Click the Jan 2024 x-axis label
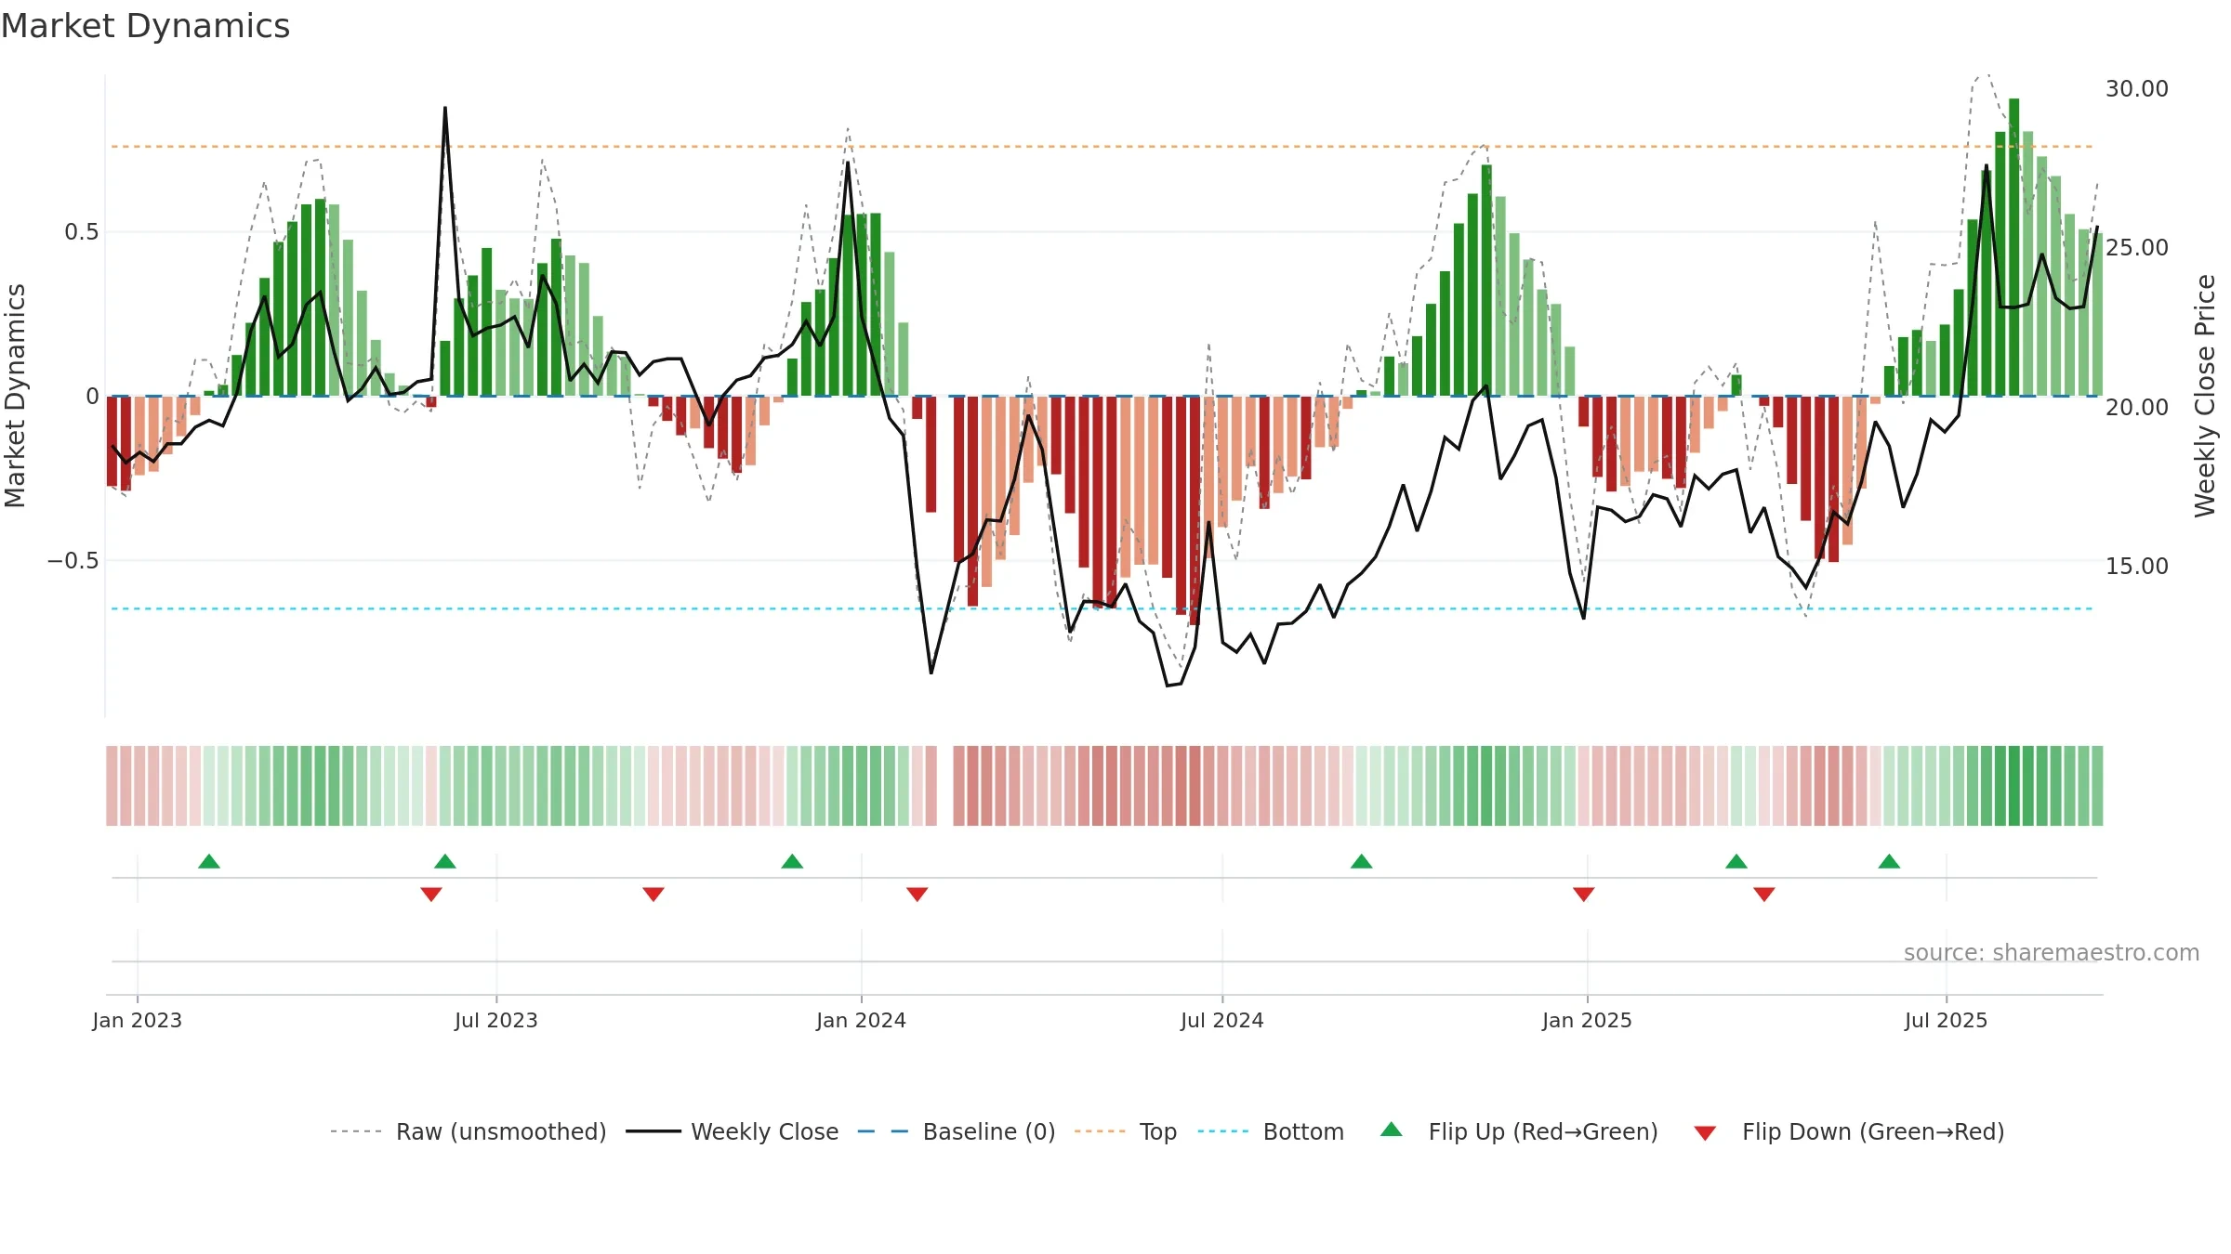2231x1254 pixels. tap(862, 1020)
